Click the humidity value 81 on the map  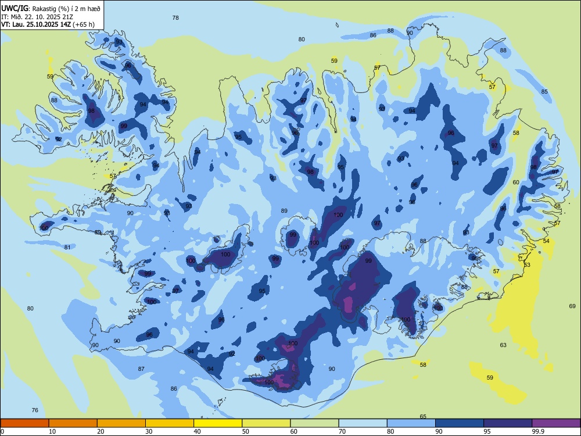67,247
